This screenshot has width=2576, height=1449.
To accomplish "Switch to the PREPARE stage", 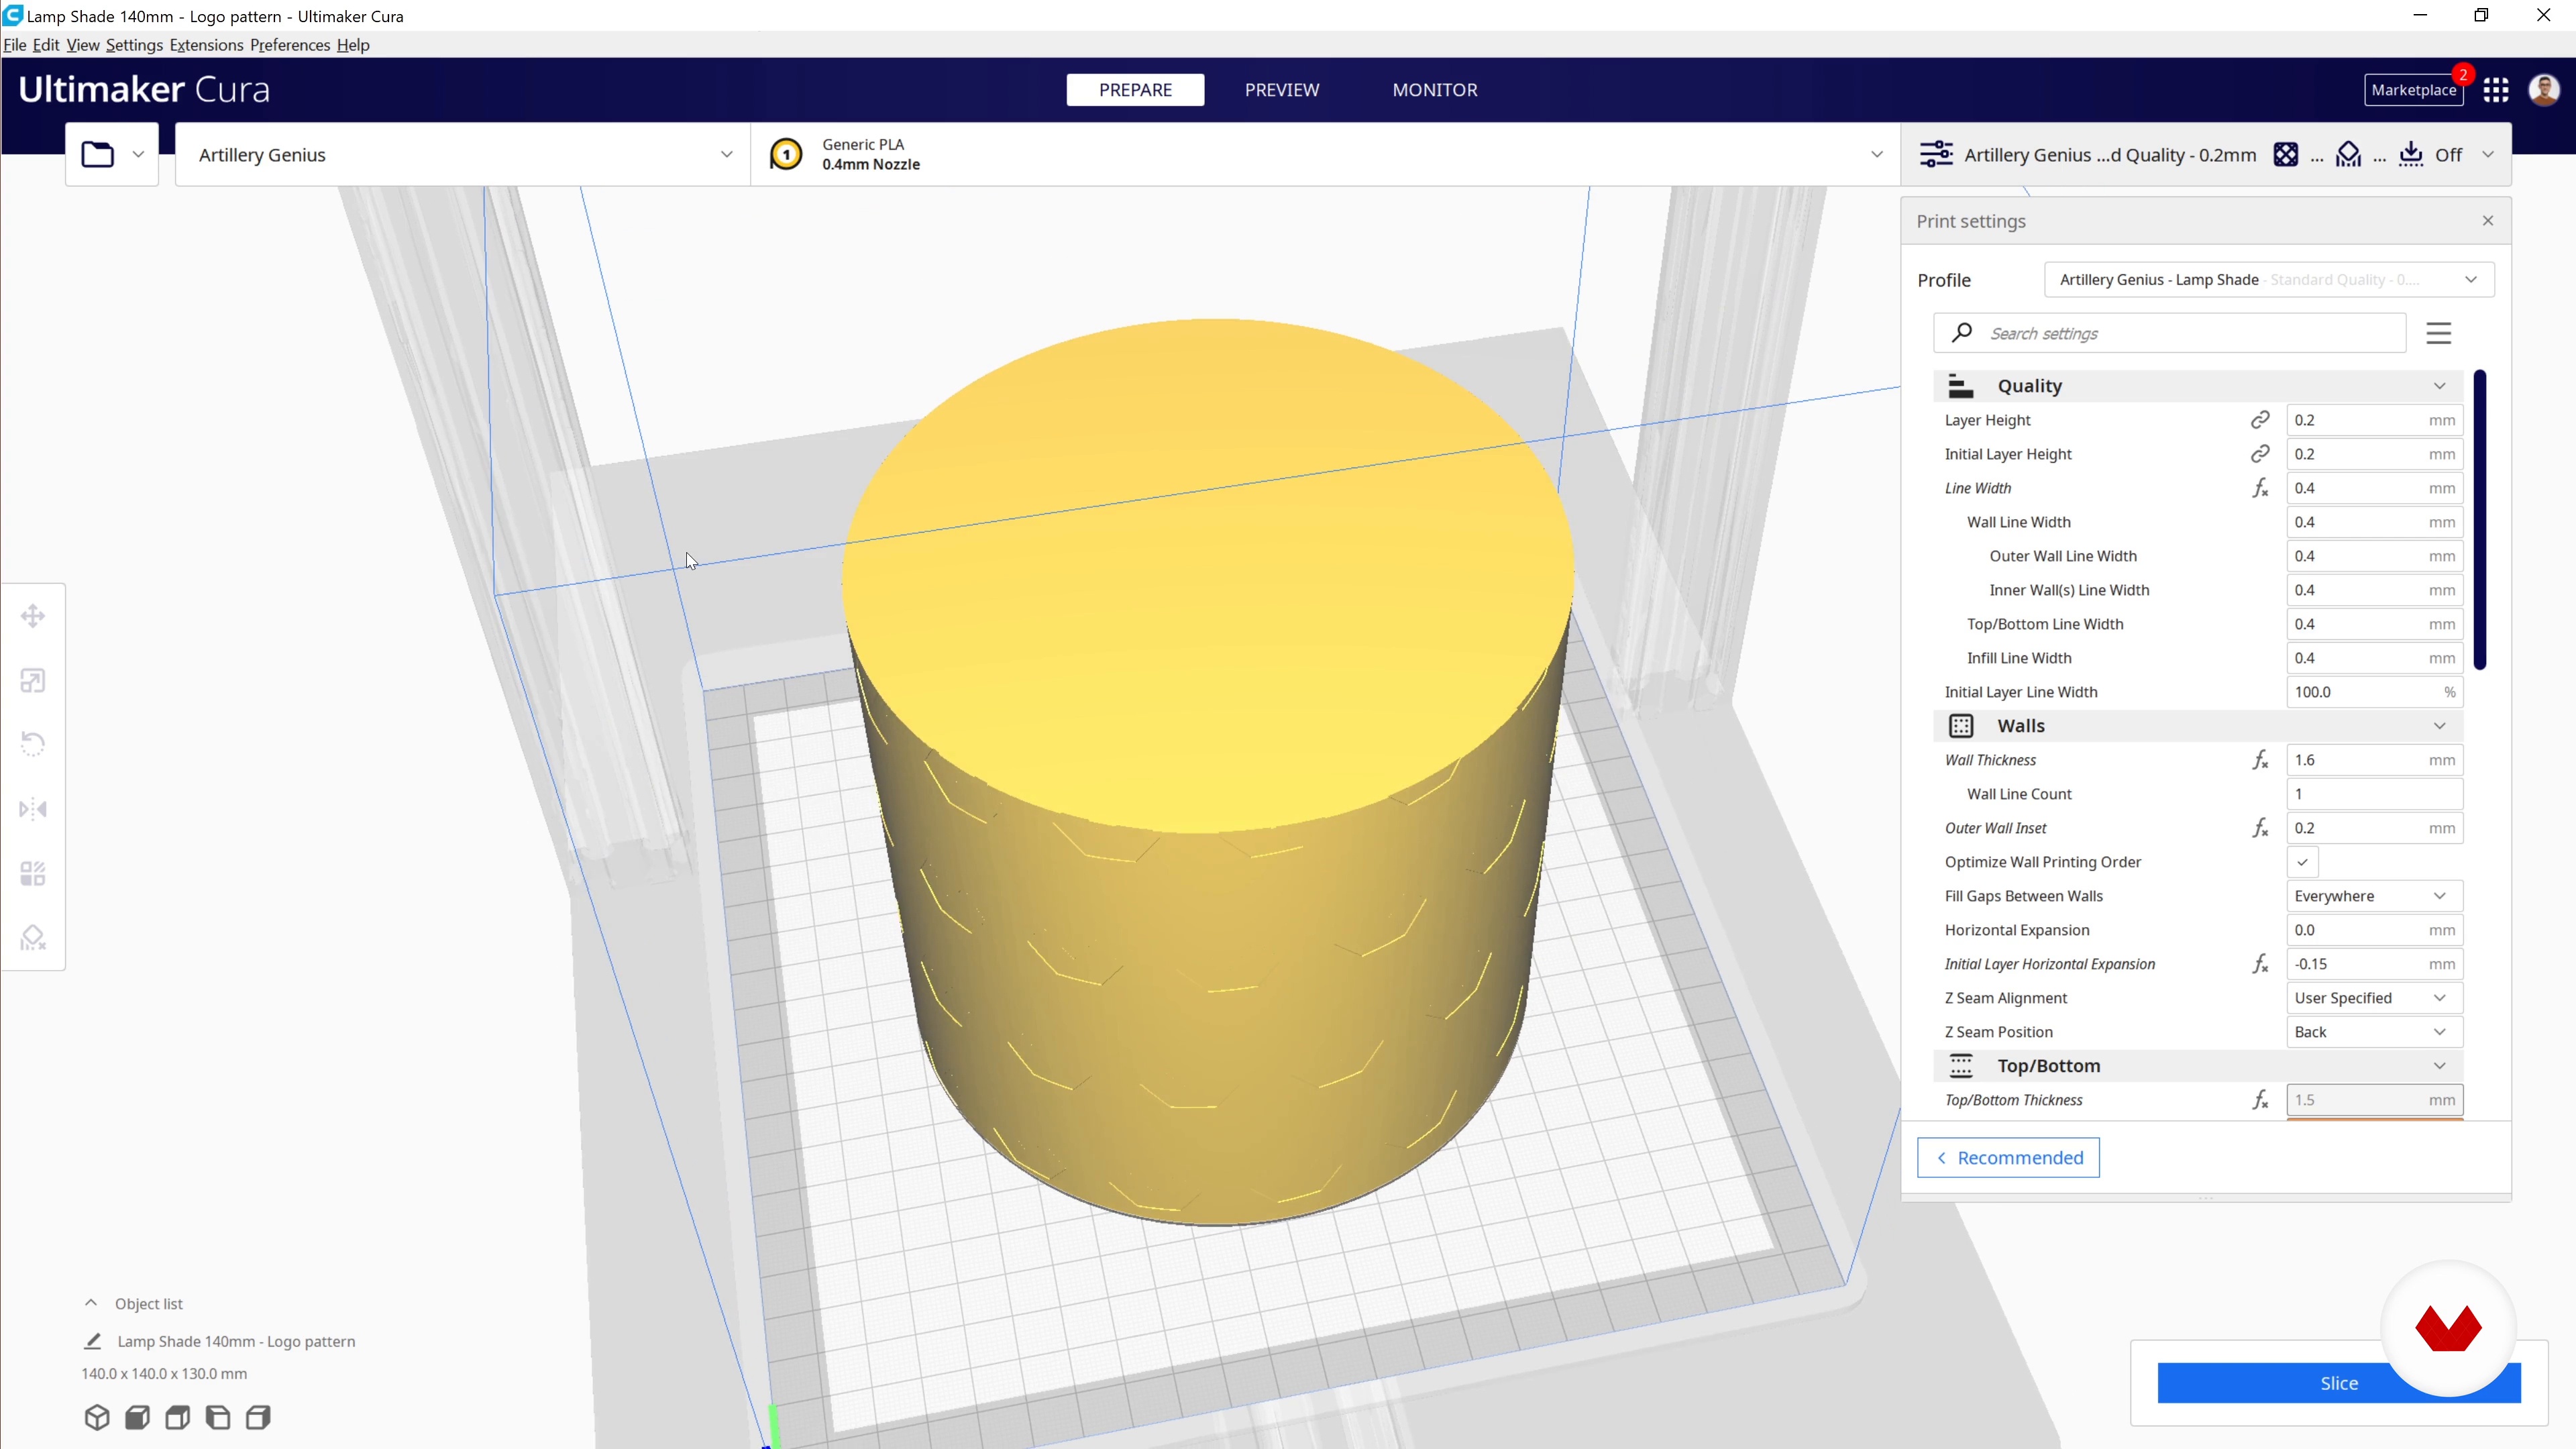I will [x=1135, y=90].
